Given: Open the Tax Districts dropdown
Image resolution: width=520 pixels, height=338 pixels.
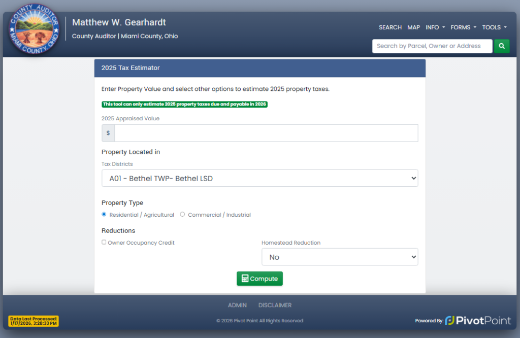Looking at the screenshot, I should coord(259,178).
